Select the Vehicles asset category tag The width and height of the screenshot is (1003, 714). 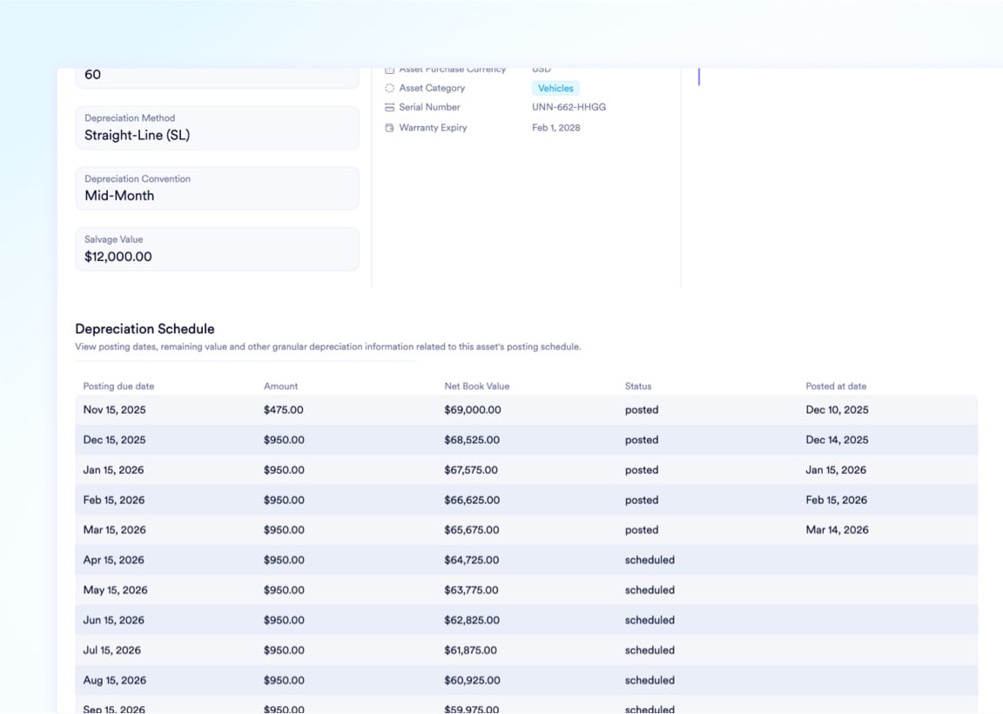(555, 88)
